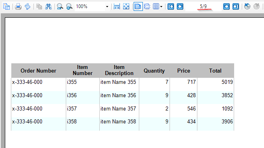This screenshot has height=148, width=264.
Task: Click the Total column header
Action: click(x=215, y=71)
